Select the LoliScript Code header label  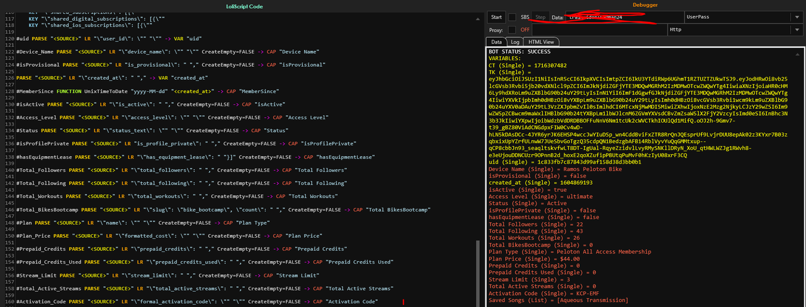tap(244, 6)
